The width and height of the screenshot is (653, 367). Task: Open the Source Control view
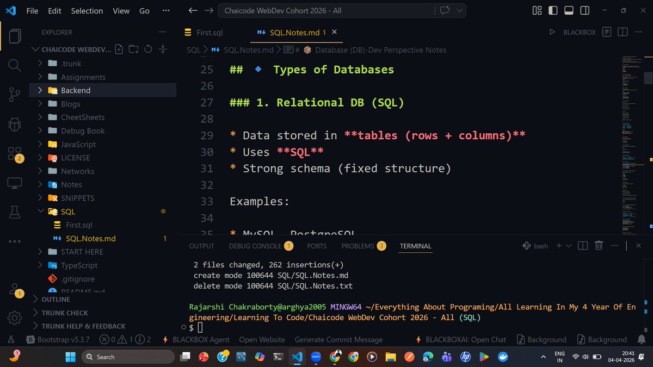15,95
